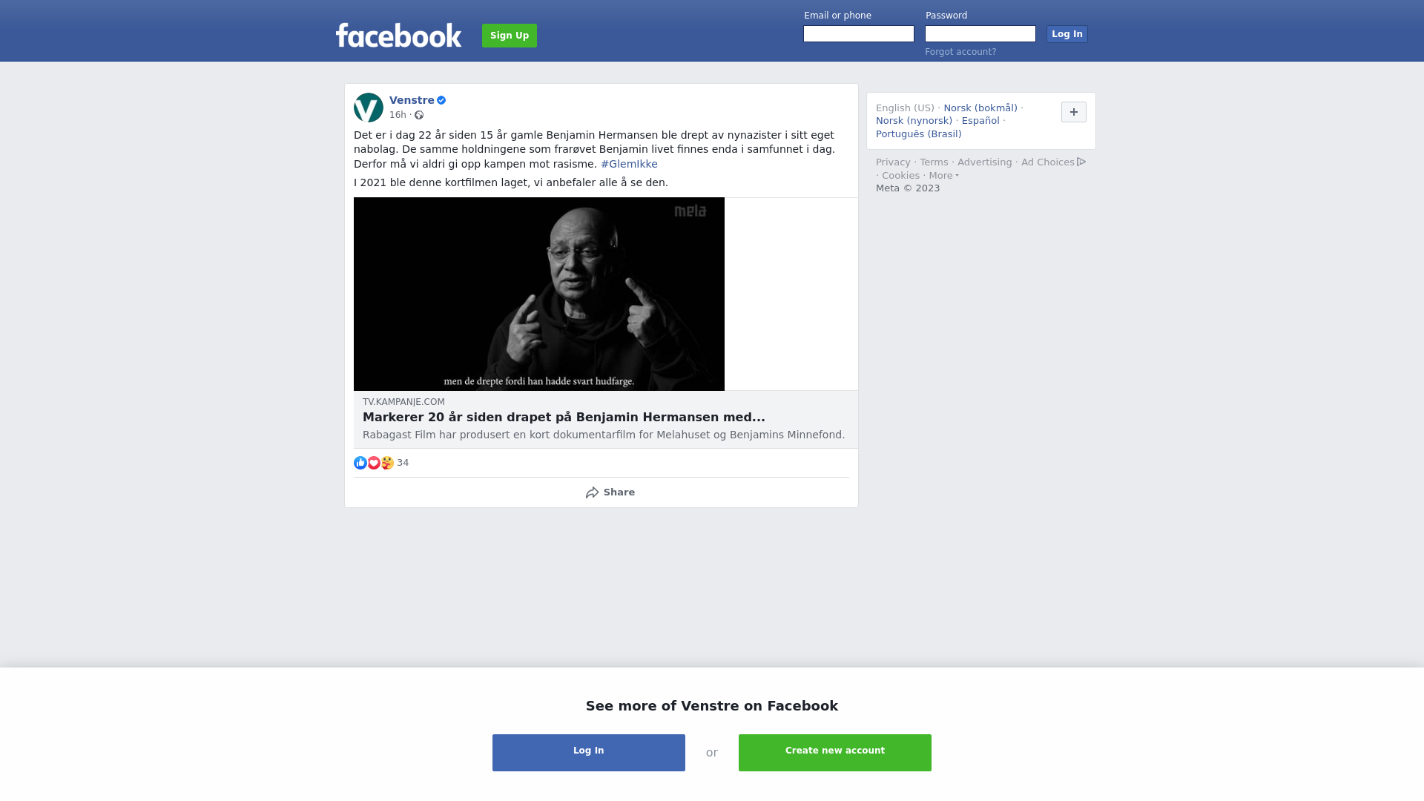Click the Facebook logo

point(398,35)
